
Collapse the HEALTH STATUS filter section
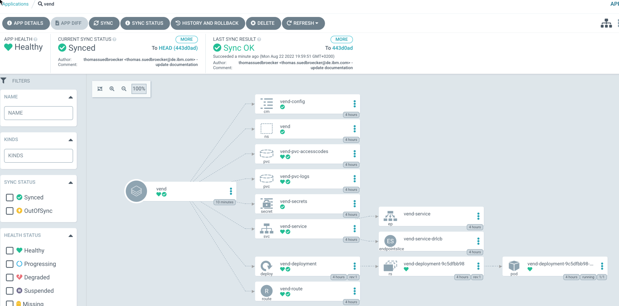click(x=70, y=236)
